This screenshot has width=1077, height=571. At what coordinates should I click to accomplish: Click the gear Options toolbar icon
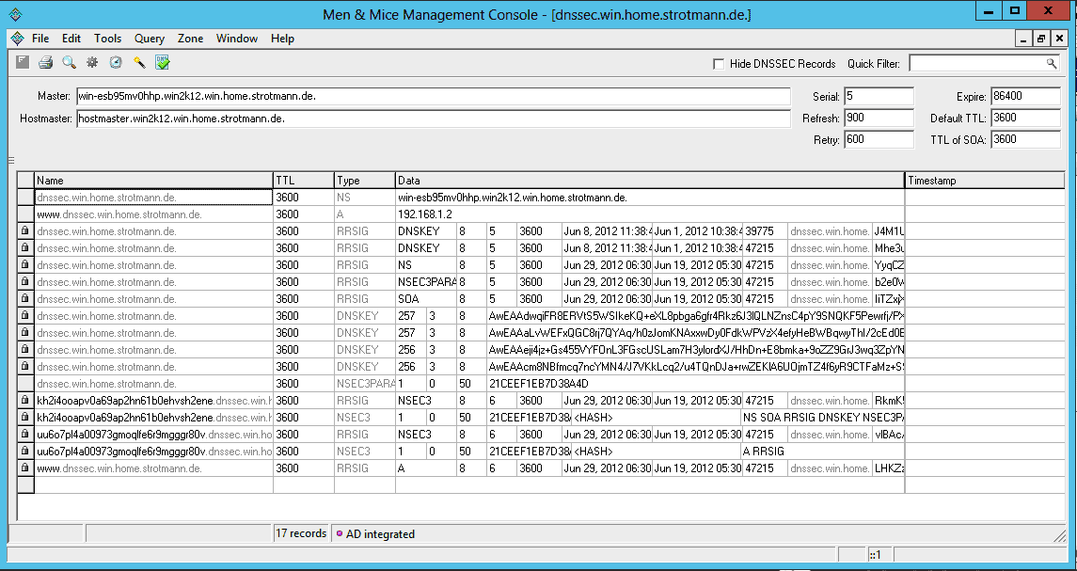click(x=90, y=62)
